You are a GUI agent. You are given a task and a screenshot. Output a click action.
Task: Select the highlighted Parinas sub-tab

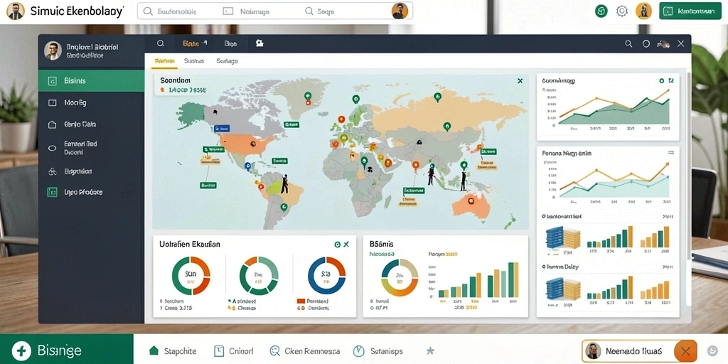coord(165,61)
